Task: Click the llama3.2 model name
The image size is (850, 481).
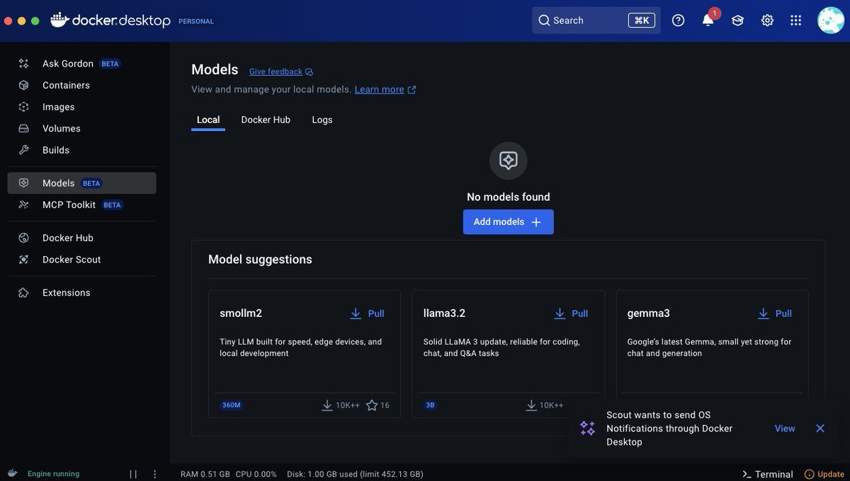Action: click(444, 313)
